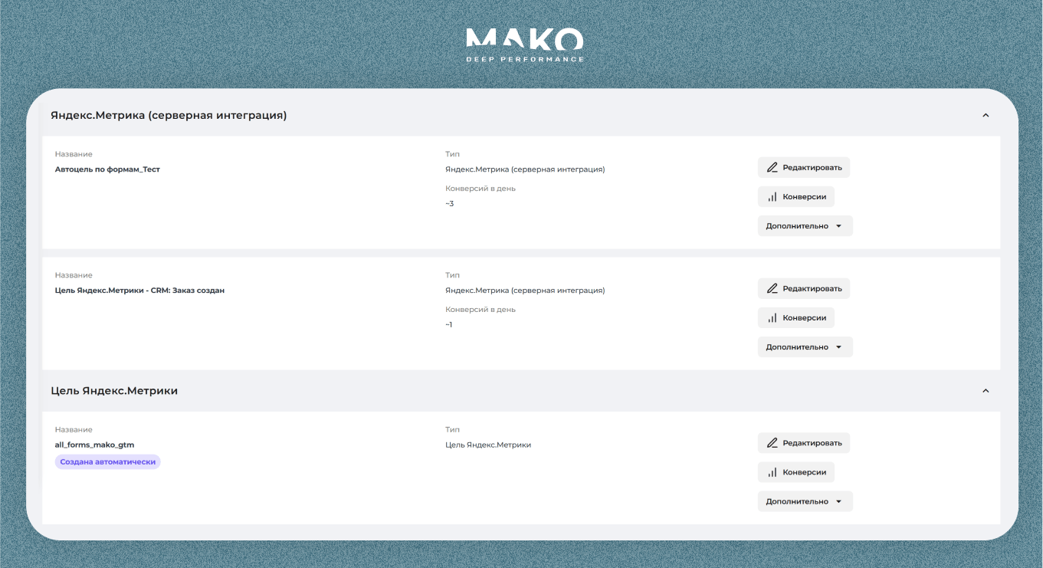This screenshot has height=568, width=1043.
Task: Click the MAKO Deep Performance logo
Action: 525,45
